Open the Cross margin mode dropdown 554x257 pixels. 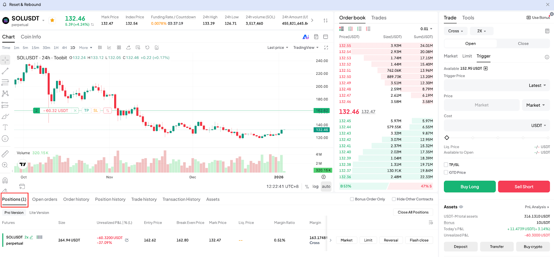tap(456, 31)
